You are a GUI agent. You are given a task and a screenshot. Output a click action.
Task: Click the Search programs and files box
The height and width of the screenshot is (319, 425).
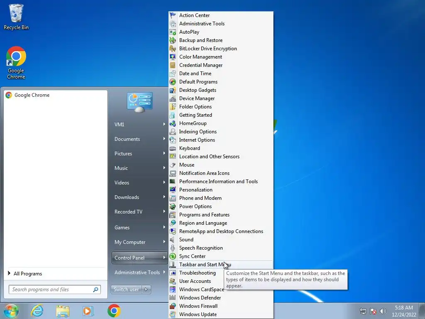55,290
